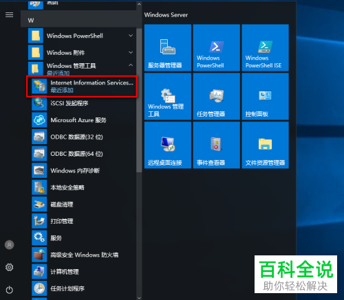Click the Power icon in Start sidebar
The height and width of the screenshot is (300, 344).
(x=10, y=290)
